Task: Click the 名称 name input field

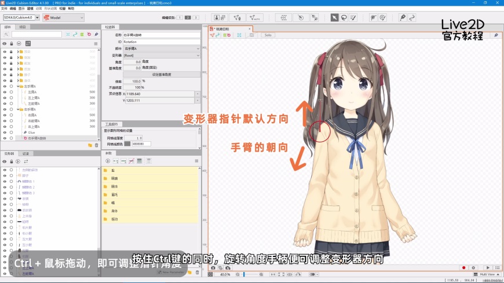Action: coord(162,35)
